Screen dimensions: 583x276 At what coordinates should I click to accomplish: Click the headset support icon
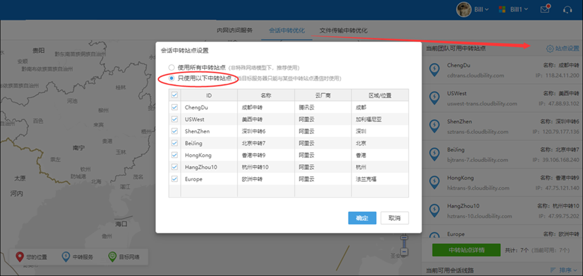point(568,10)
